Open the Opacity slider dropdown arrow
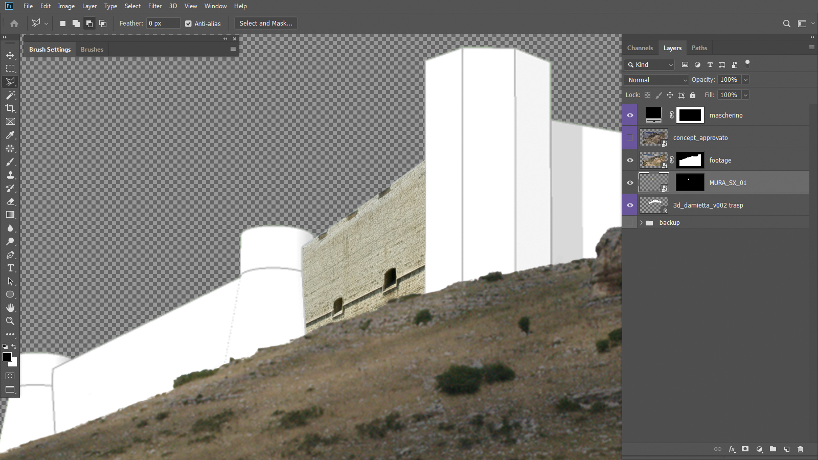 pos(745,80)
